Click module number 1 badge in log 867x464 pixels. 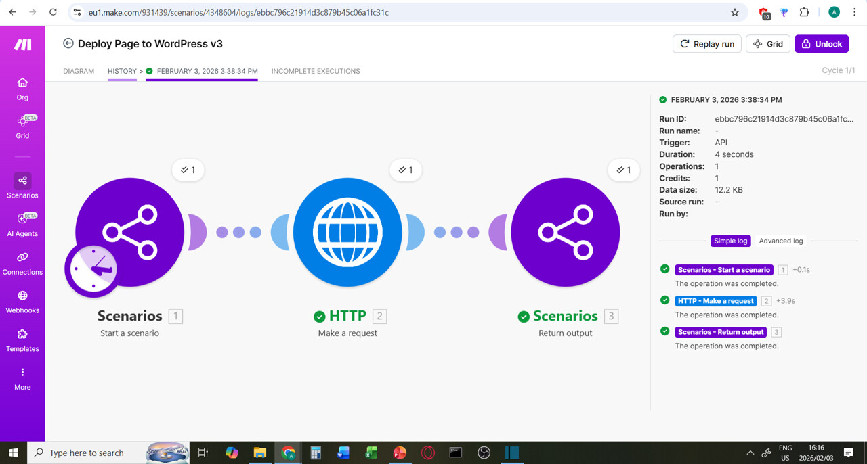click(x=783, y=270)
